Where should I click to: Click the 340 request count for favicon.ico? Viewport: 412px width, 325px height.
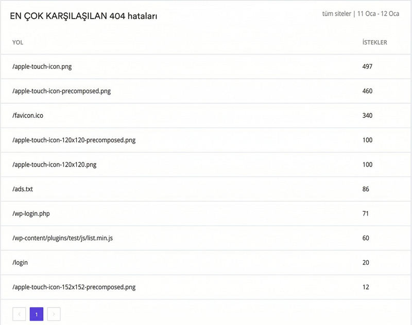click(x=367, y=116)
